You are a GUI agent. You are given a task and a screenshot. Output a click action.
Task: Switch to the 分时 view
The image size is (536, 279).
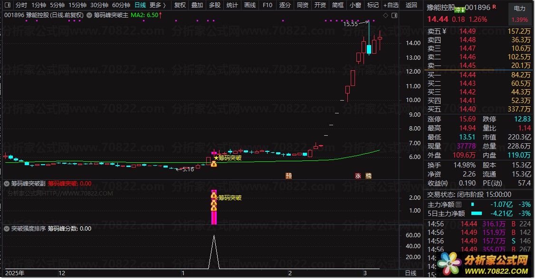[21, 5]
